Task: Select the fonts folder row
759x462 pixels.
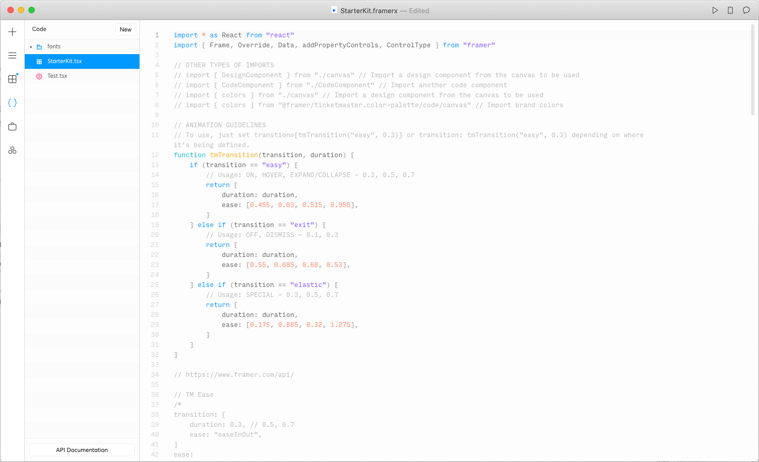Action: coord(82,47)
